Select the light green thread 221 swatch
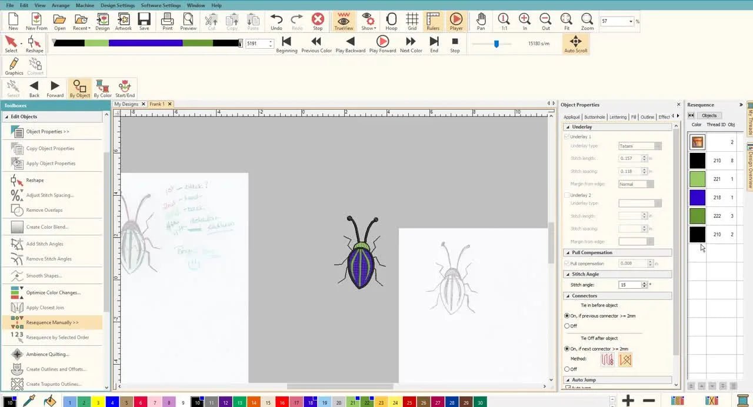This screenshot has height=407, width=753. [x=697, y=179]
